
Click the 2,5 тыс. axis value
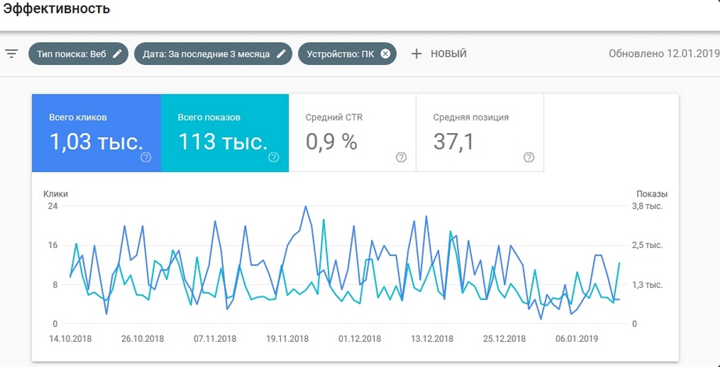click(x=647, y=245)
